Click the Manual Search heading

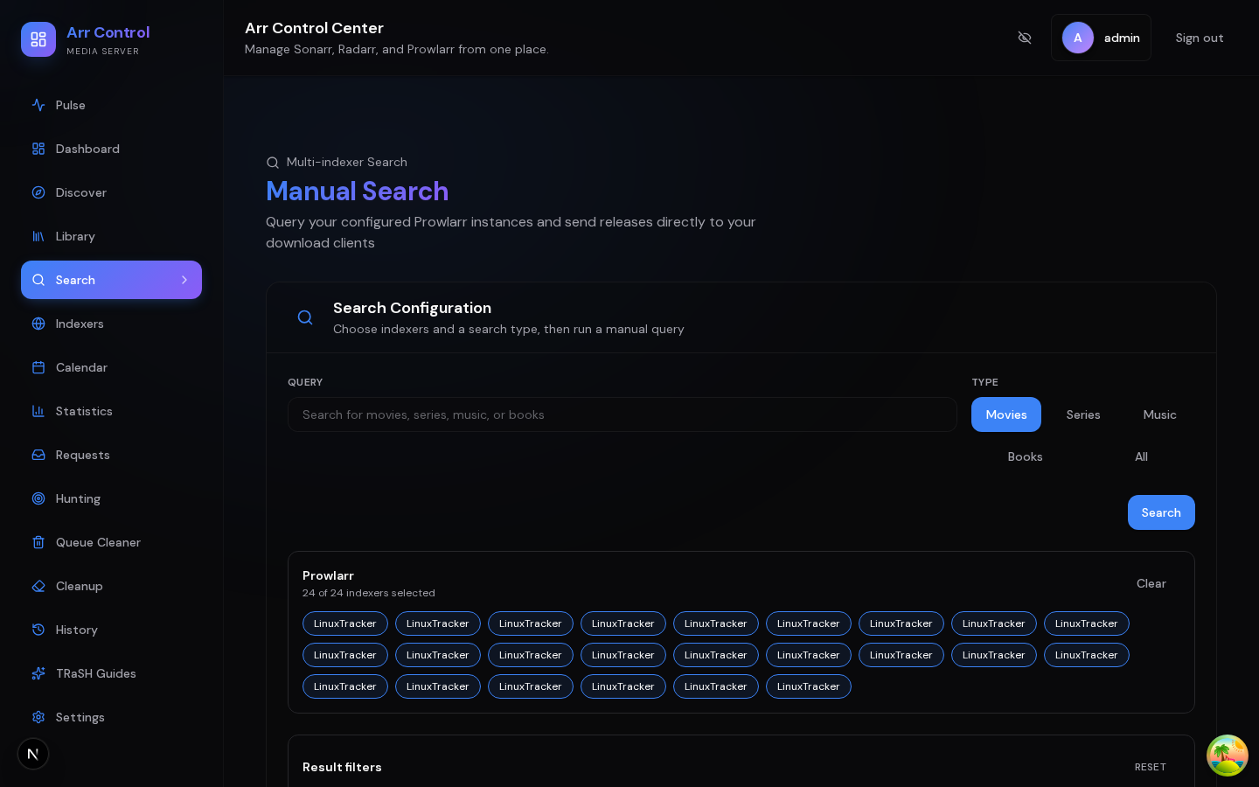click(x=357, y=192)
